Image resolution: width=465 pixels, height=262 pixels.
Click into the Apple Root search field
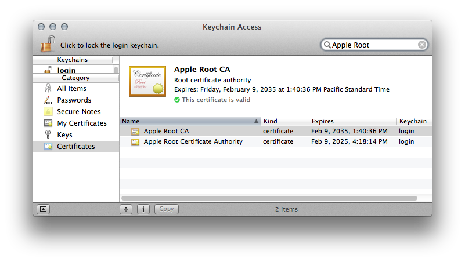tap(372, 45)
